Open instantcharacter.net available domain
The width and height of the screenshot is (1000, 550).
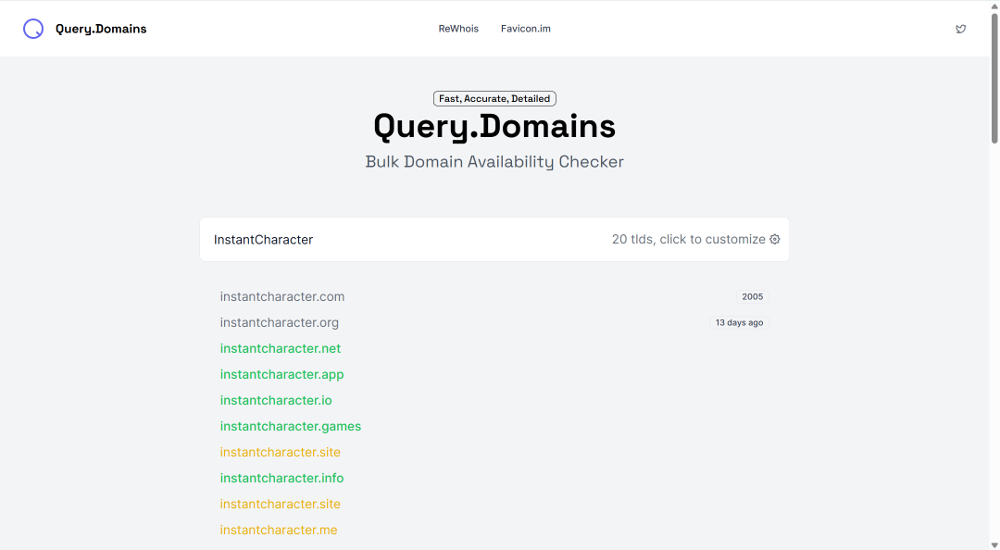point(280,348)
